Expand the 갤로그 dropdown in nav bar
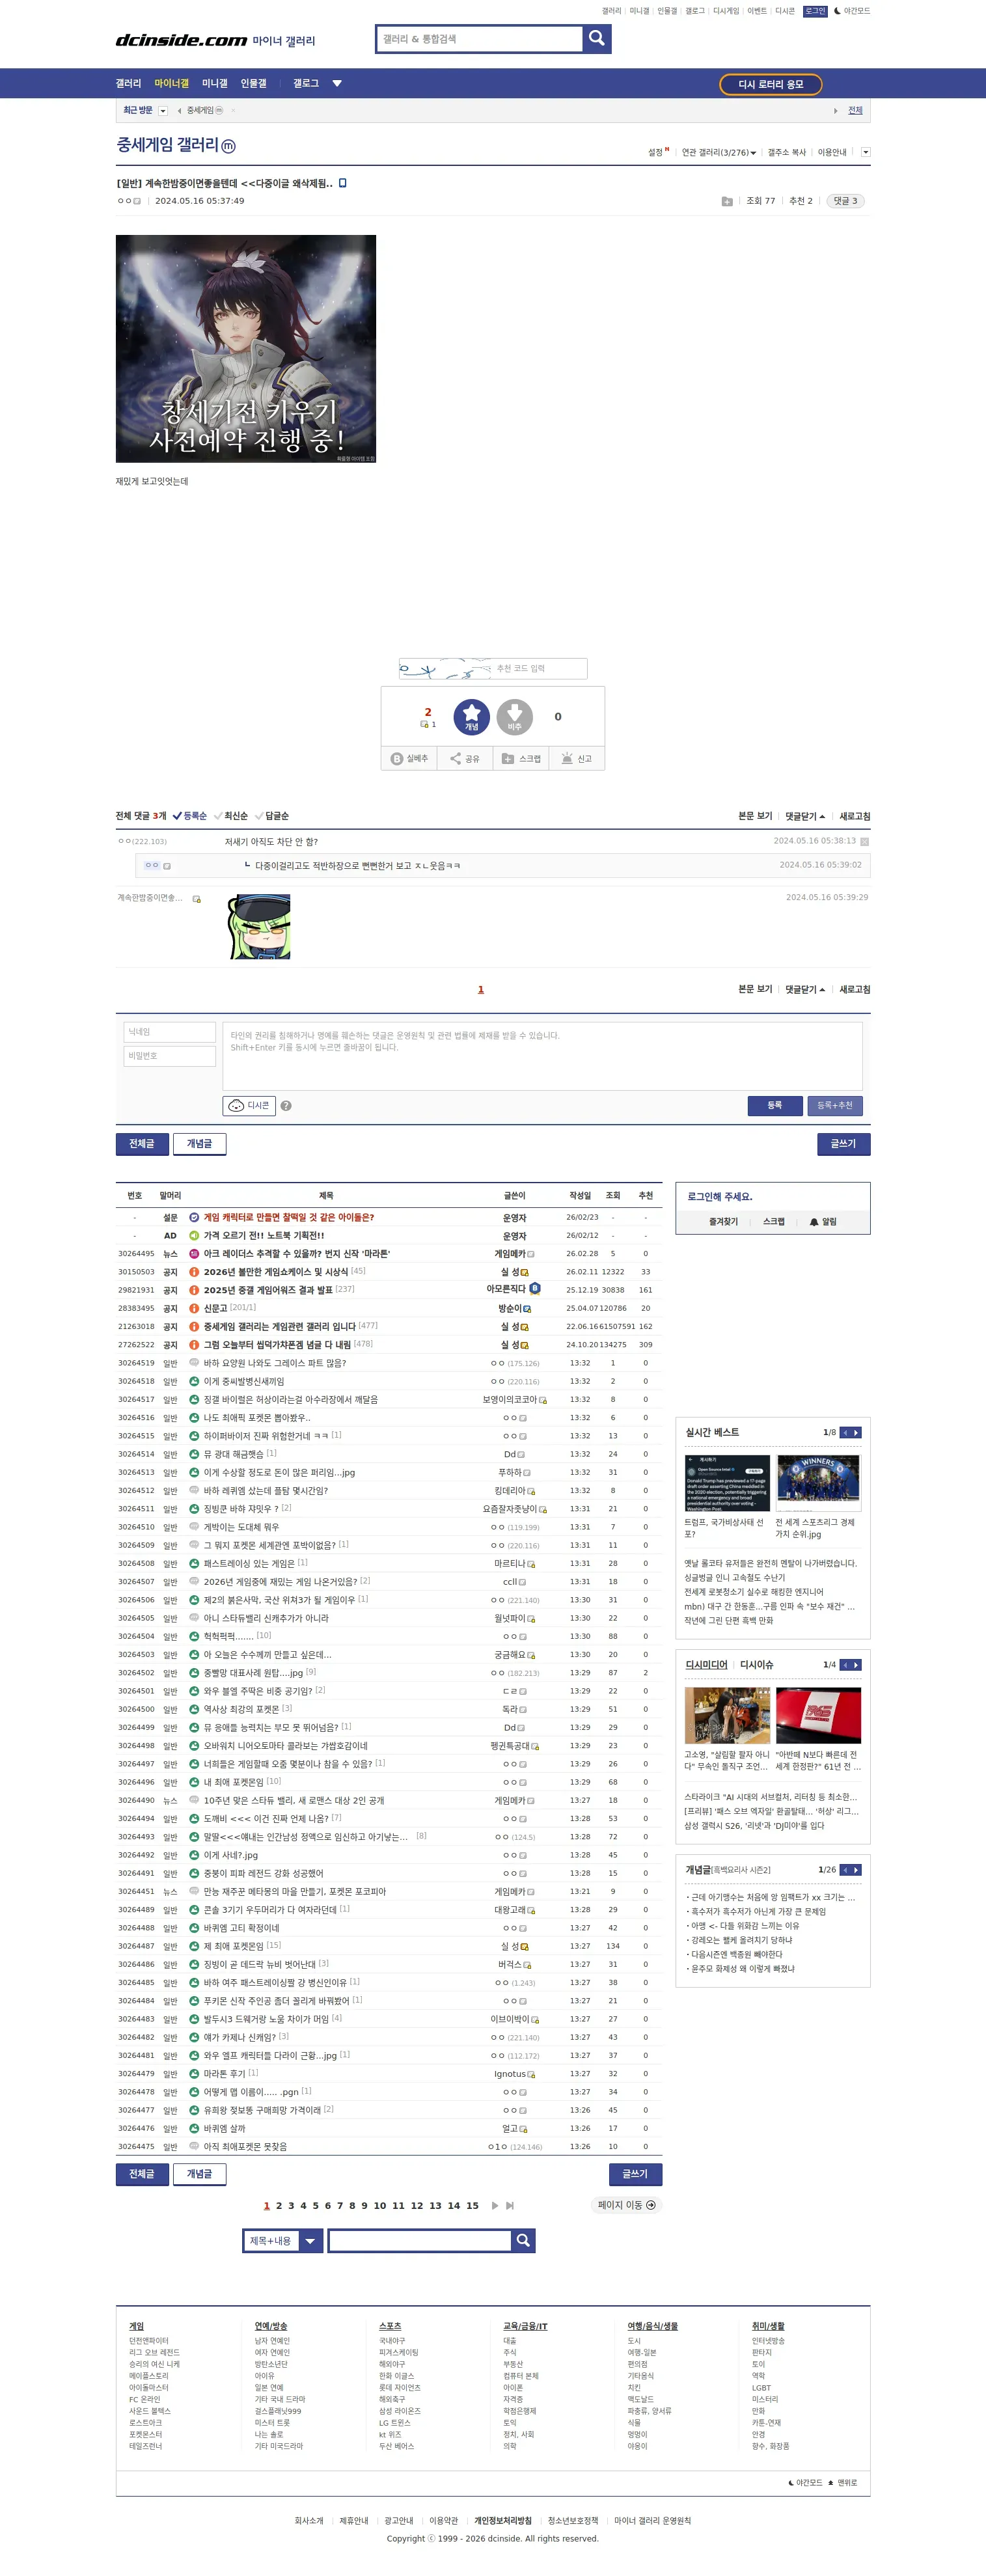The height and width of the screenshot is (2576, 986). [x=337, y=83]
